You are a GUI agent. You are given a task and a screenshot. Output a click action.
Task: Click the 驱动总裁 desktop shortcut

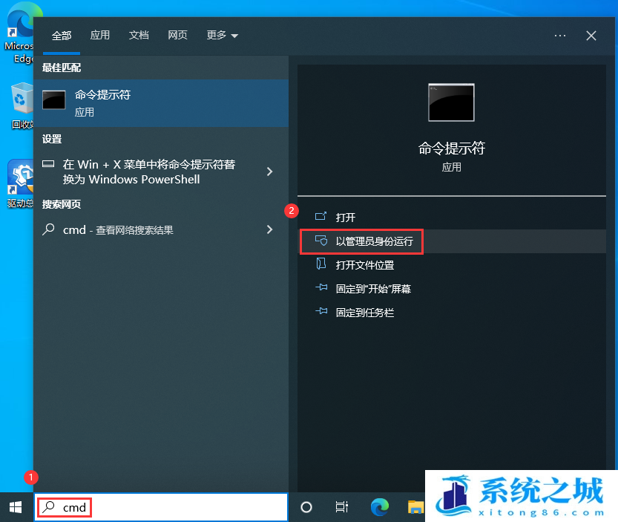point(21,184)
